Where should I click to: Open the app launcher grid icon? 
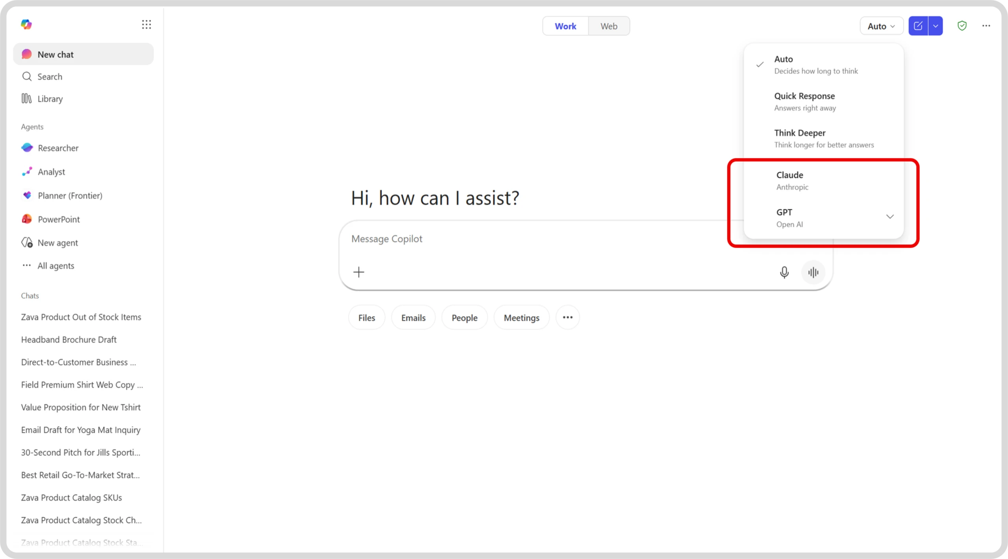[x=146, y=25]
